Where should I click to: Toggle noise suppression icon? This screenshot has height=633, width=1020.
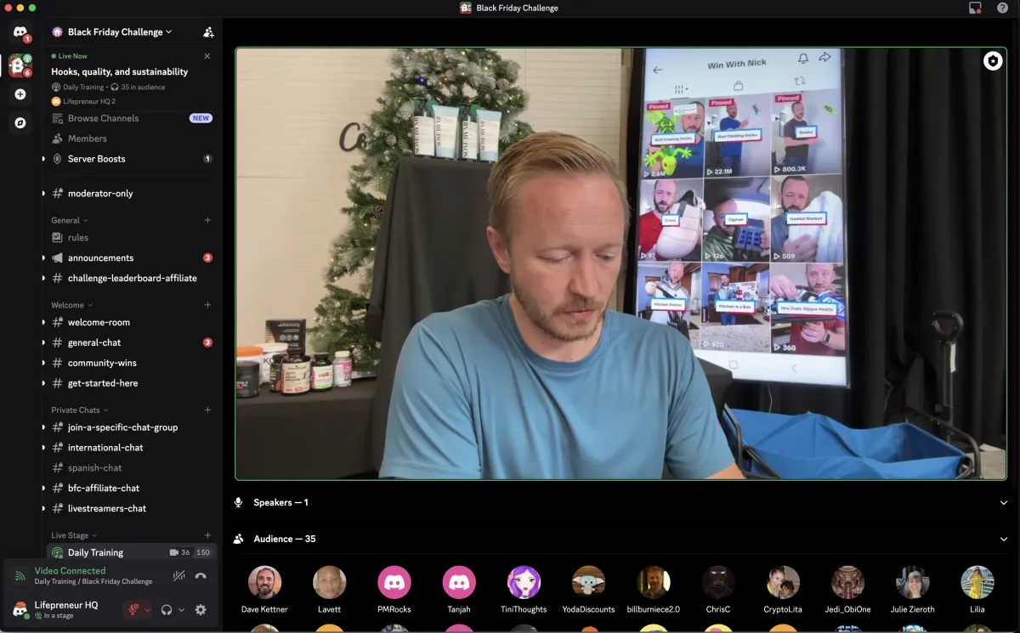point(179,576)
